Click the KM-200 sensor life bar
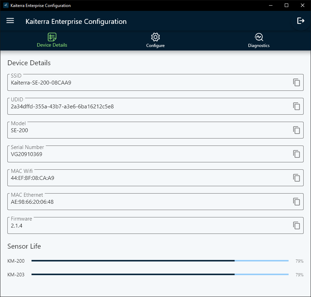 point(160,261)
